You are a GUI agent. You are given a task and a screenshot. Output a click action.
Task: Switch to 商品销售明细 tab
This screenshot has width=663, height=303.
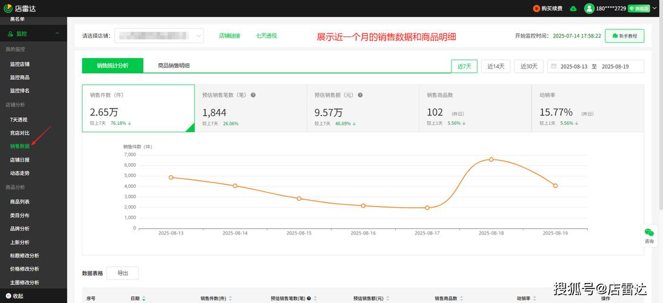(173, 65)
